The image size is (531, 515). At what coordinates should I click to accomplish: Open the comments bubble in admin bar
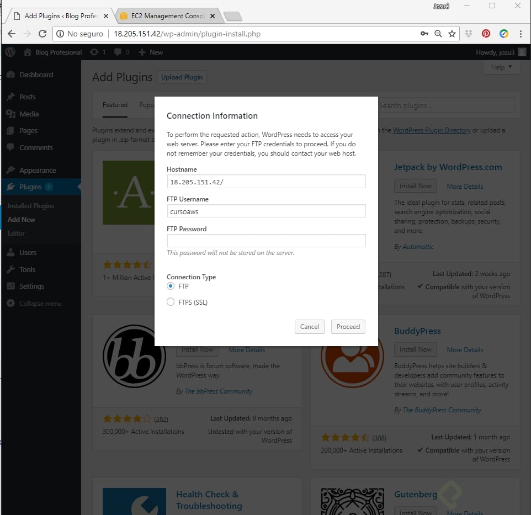pyautogui.click(x=118, y=52)
